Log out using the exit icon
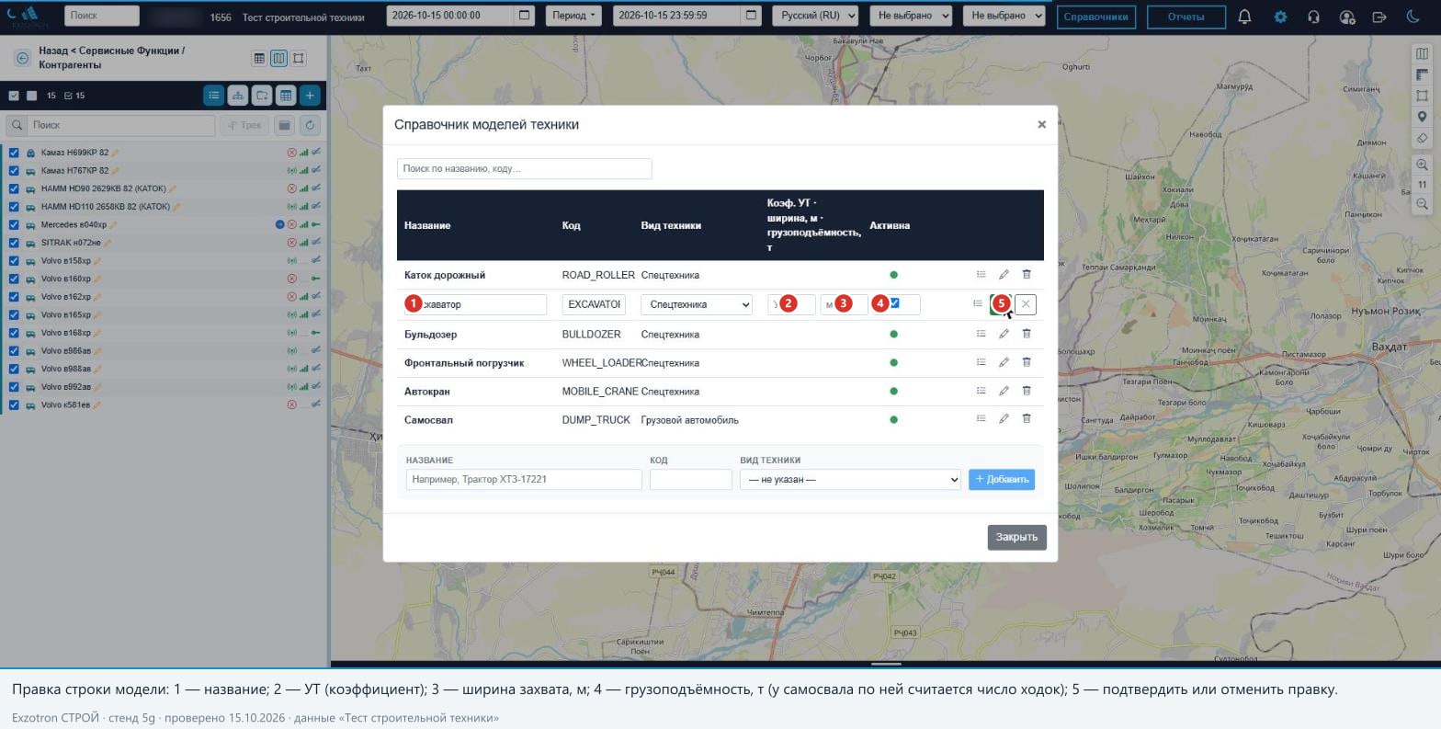Image resolution: width=1441 pixels, height=729 pixels. click(1379, 17)
